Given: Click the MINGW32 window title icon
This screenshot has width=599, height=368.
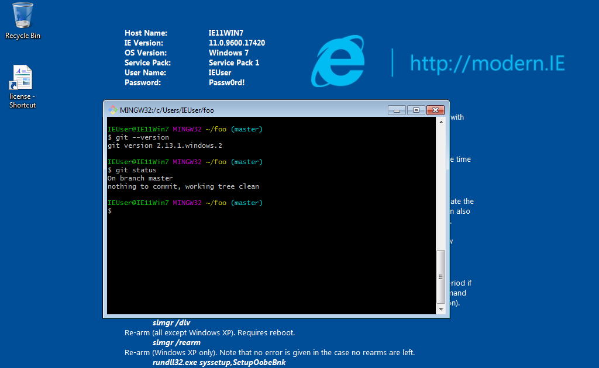Looking at the screenshot, I should [x=113, y=110].
